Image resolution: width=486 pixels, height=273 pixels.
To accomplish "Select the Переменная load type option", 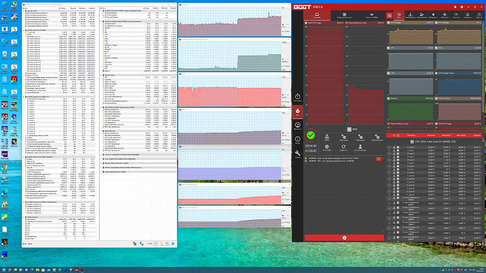I will [x=377, y=137].
